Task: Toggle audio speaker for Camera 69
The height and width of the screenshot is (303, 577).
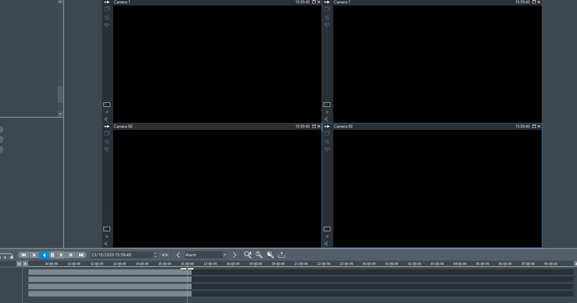Action: pyautogui.click(x=326, y=244)
